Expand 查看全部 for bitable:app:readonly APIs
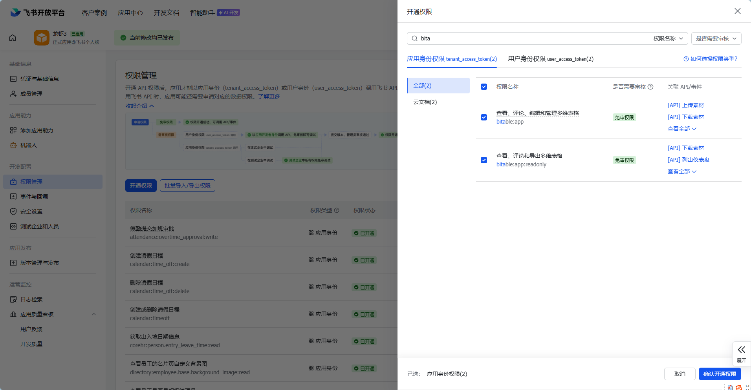 point(682,171)
